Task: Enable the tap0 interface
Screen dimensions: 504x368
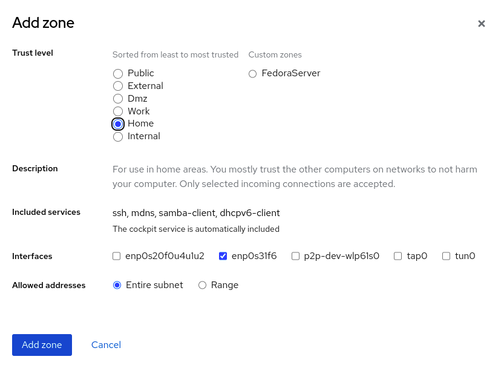Action: [398, 256]
